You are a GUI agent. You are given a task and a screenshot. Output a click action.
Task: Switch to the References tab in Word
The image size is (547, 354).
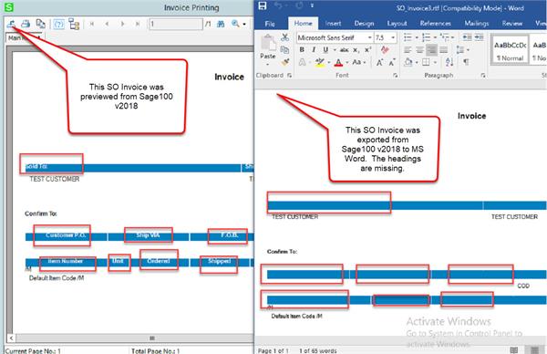pos(436,24)
